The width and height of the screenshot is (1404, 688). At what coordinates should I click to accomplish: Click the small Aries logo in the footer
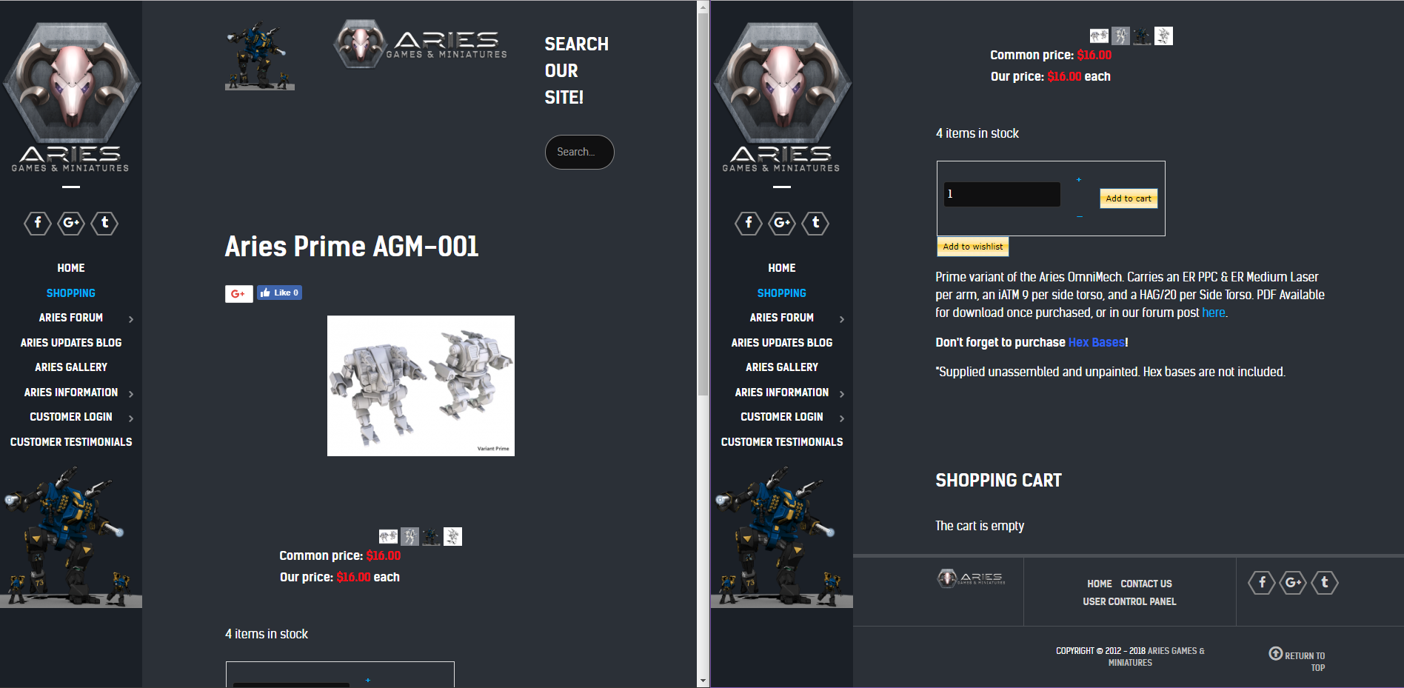(971, 578)
